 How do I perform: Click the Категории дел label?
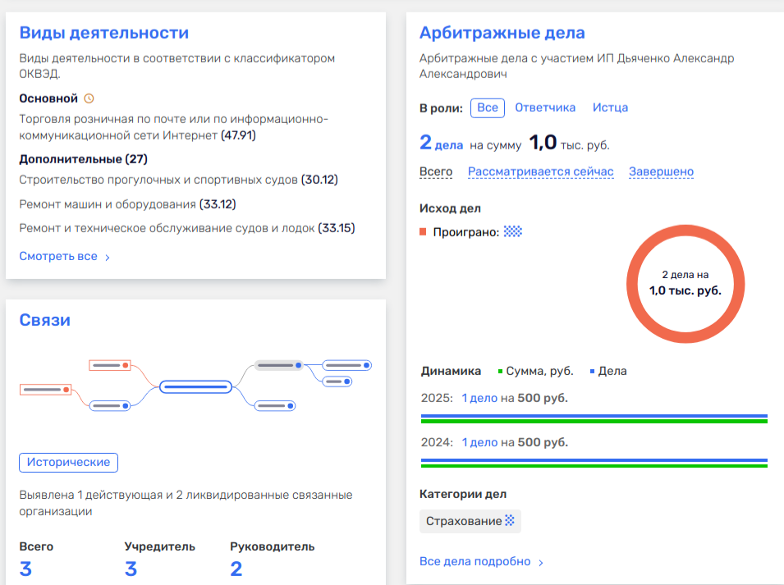point(463,494)
